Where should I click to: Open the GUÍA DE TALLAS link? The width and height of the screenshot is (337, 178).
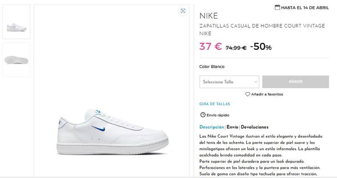(214, 104)
